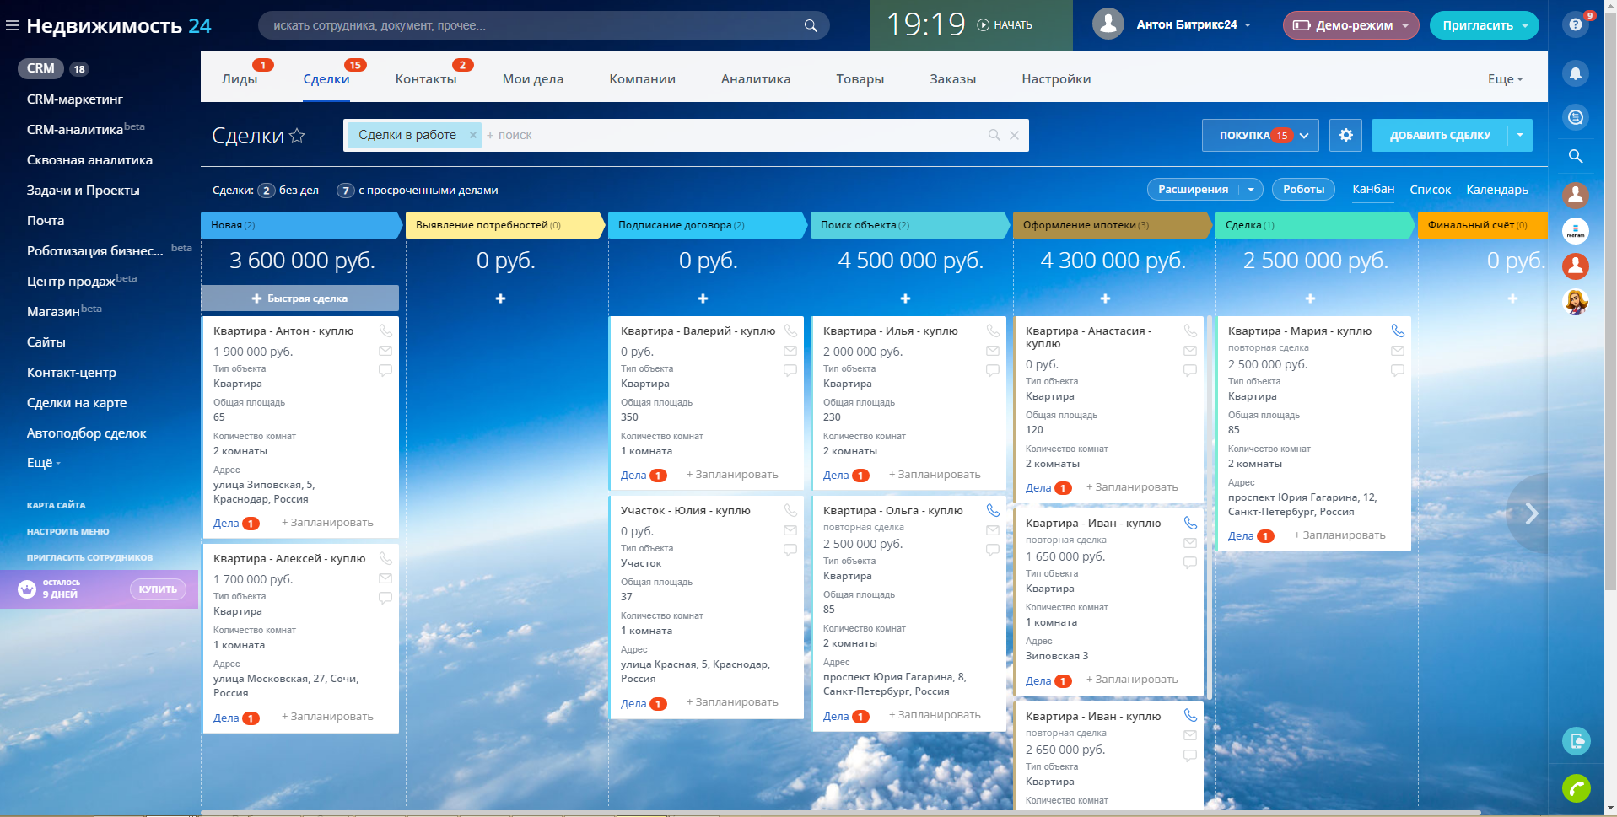Open Сделки на карте in left menu
Screen dimensions: 1617x817
pyautogui.click(x=77, y=403)
